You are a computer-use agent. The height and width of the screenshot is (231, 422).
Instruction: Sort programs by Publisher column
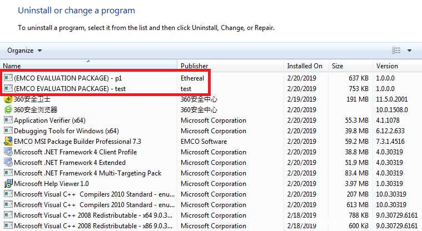tap(230, 66)
